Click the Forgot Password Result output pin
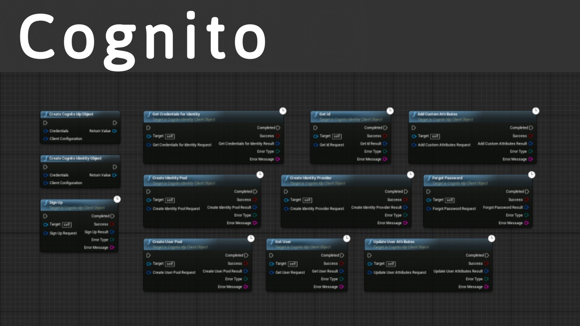This screenshot has width=580, height=326. (x=527, y=207)
